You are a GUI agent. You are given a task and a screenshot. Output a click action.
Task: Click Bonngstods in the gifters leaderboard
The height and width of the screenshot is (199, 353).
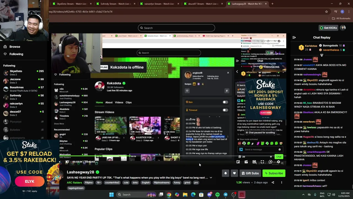point(330,46)
